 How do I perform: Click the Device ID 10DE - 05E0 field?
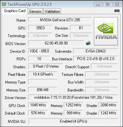pos(39,51)
